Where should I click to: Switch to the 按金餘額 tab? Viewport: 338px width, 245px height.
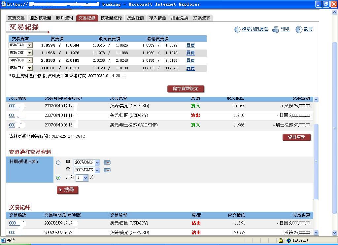coord(136,18)
